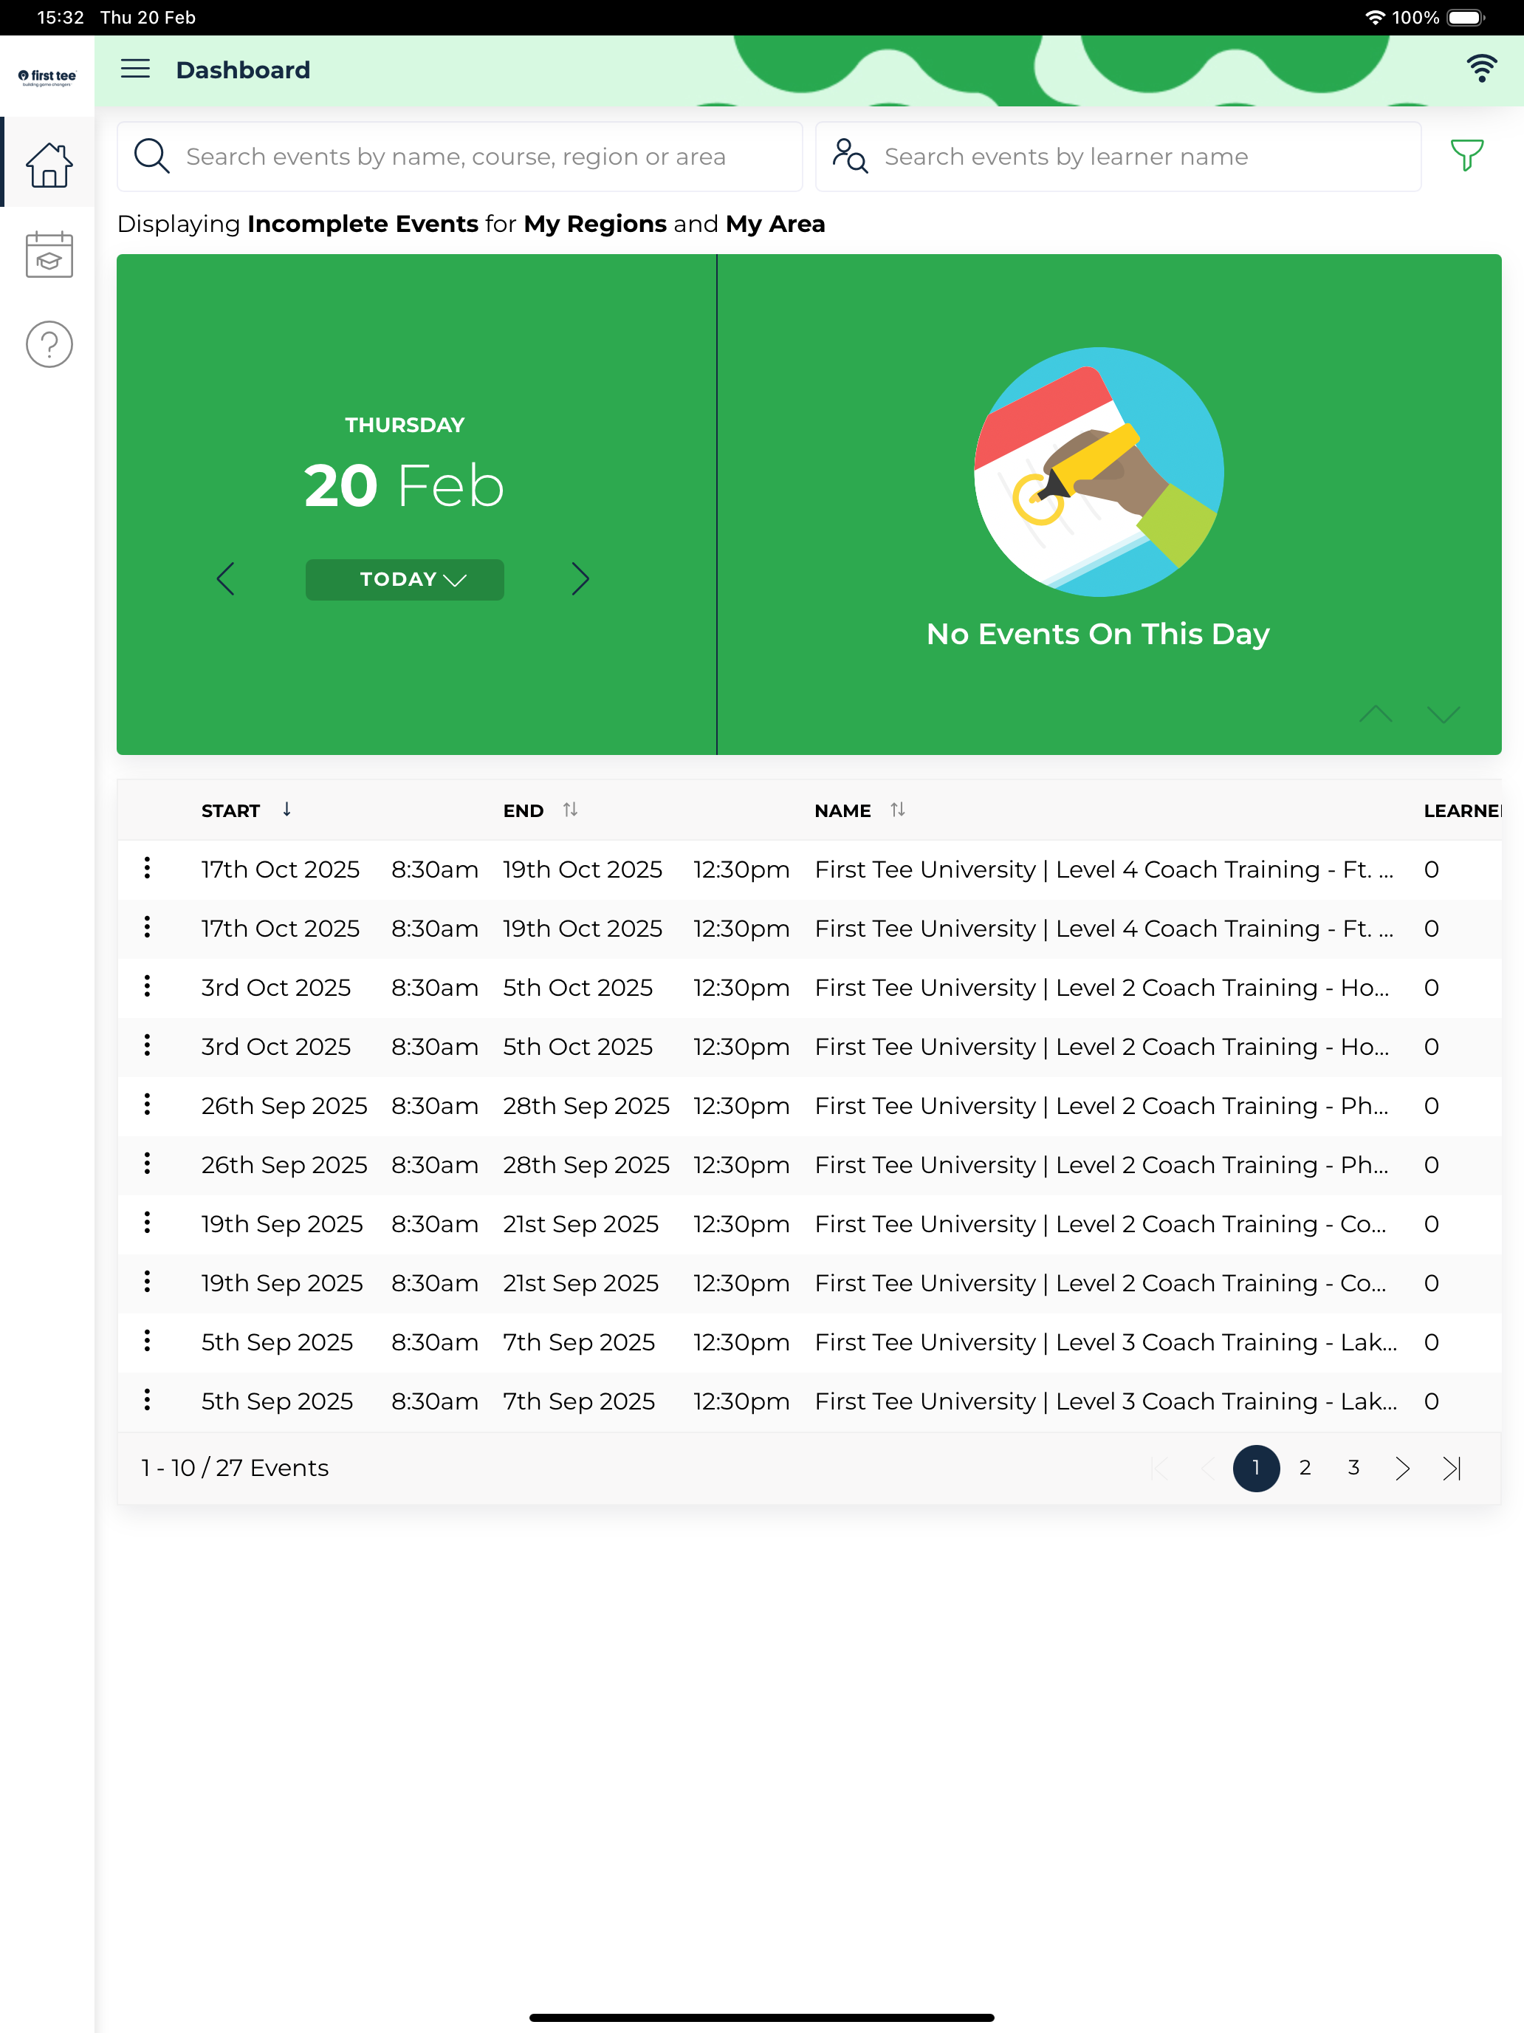Screen dimensions: 1524x2033
Task: Open first Level 3 Coach Training - Lak... event
Action: pyautogui.click(x=1106, y=1342)
